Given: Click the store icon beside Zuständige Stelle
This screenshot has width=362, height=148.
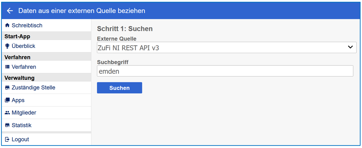Looking at the screenshot, I should 7,88.
